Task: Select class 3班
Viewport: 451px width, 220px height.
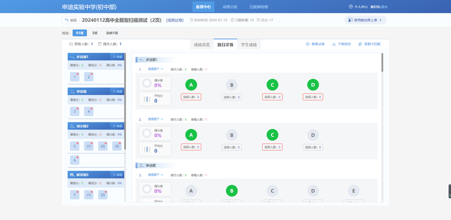Action: click(95, 33)
